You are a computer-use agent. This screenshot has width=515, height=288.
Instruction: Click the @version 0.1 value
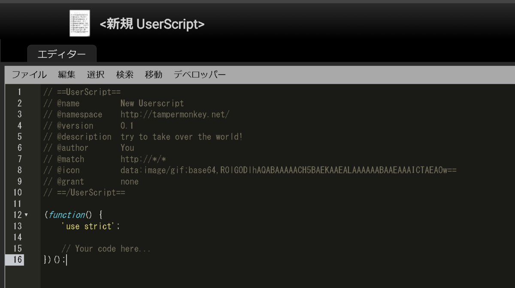(127, 126)
